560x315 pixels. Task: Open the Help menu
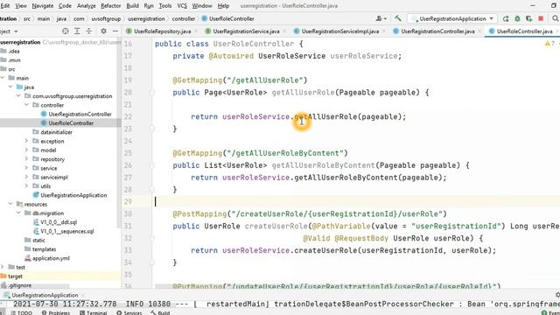click(223, 6)
